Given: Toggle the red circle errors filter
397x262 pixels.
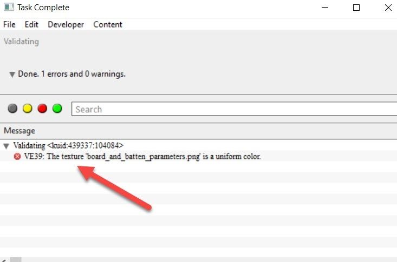Looking at the screenshot, I should click(42, 109).
